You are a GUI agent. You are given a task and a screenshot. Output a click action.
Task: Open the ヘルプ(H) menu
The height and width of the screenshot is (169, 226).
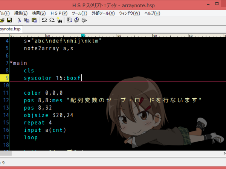[x=152, y=14]
